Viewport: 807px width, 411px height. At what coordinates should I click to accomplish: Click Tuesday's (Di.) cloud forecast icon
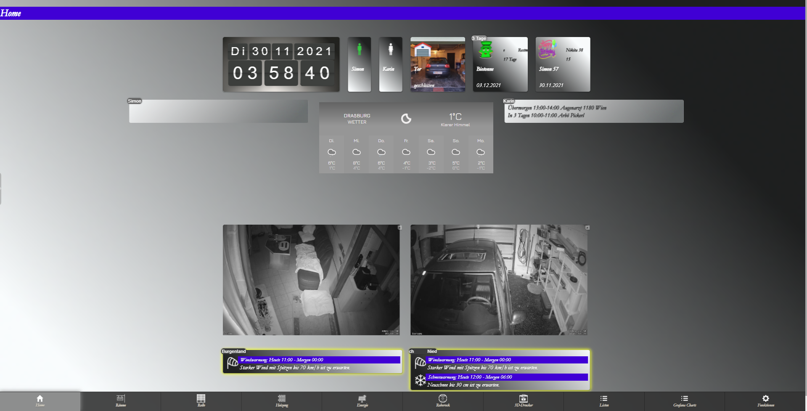pos(332,152)
